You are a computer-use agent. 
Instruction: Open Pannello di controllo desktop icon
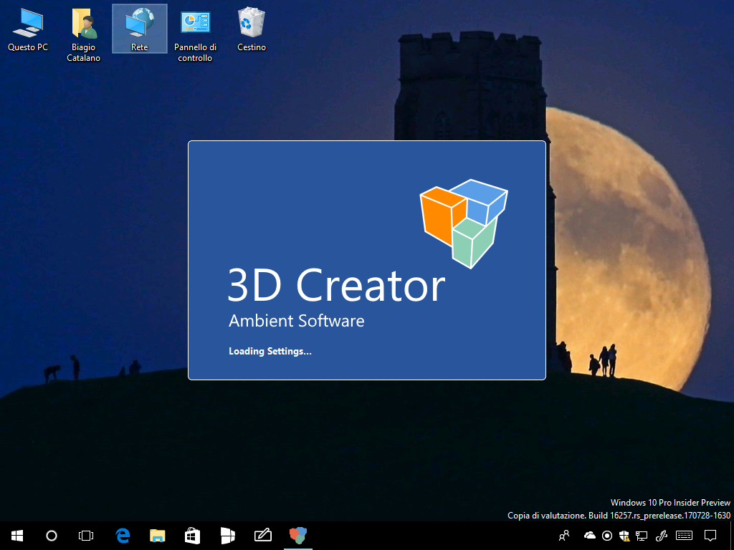(195, 35)
